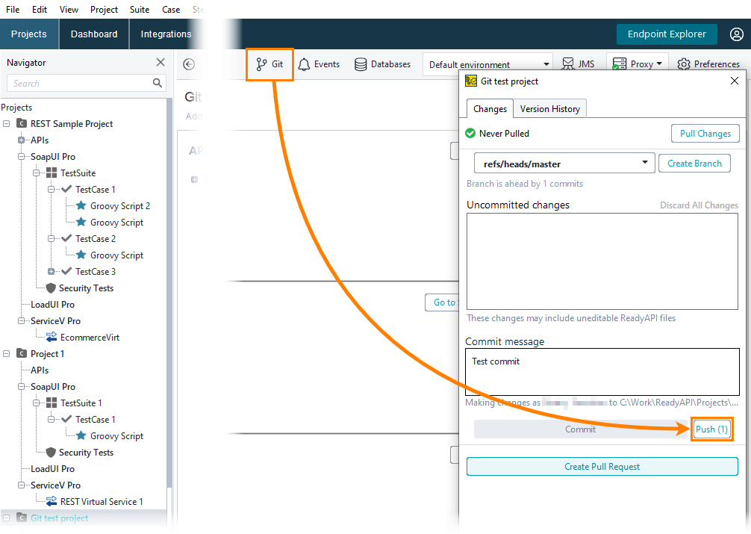Select LoadUI Pro under Project 1
This screenshot has height=534, width=751.
click(x=53, y=469)
